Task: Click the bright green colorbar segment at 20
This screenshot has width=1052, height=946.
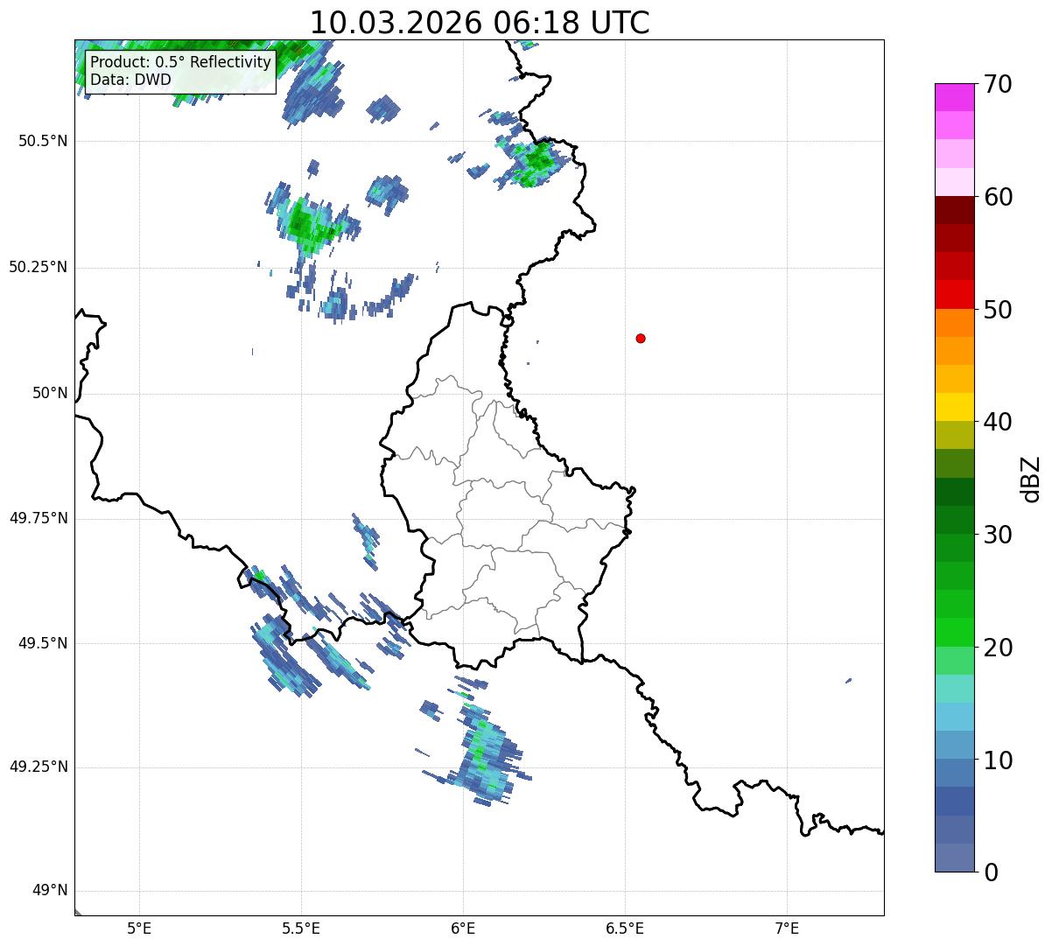Action: (x=955, y=632)
